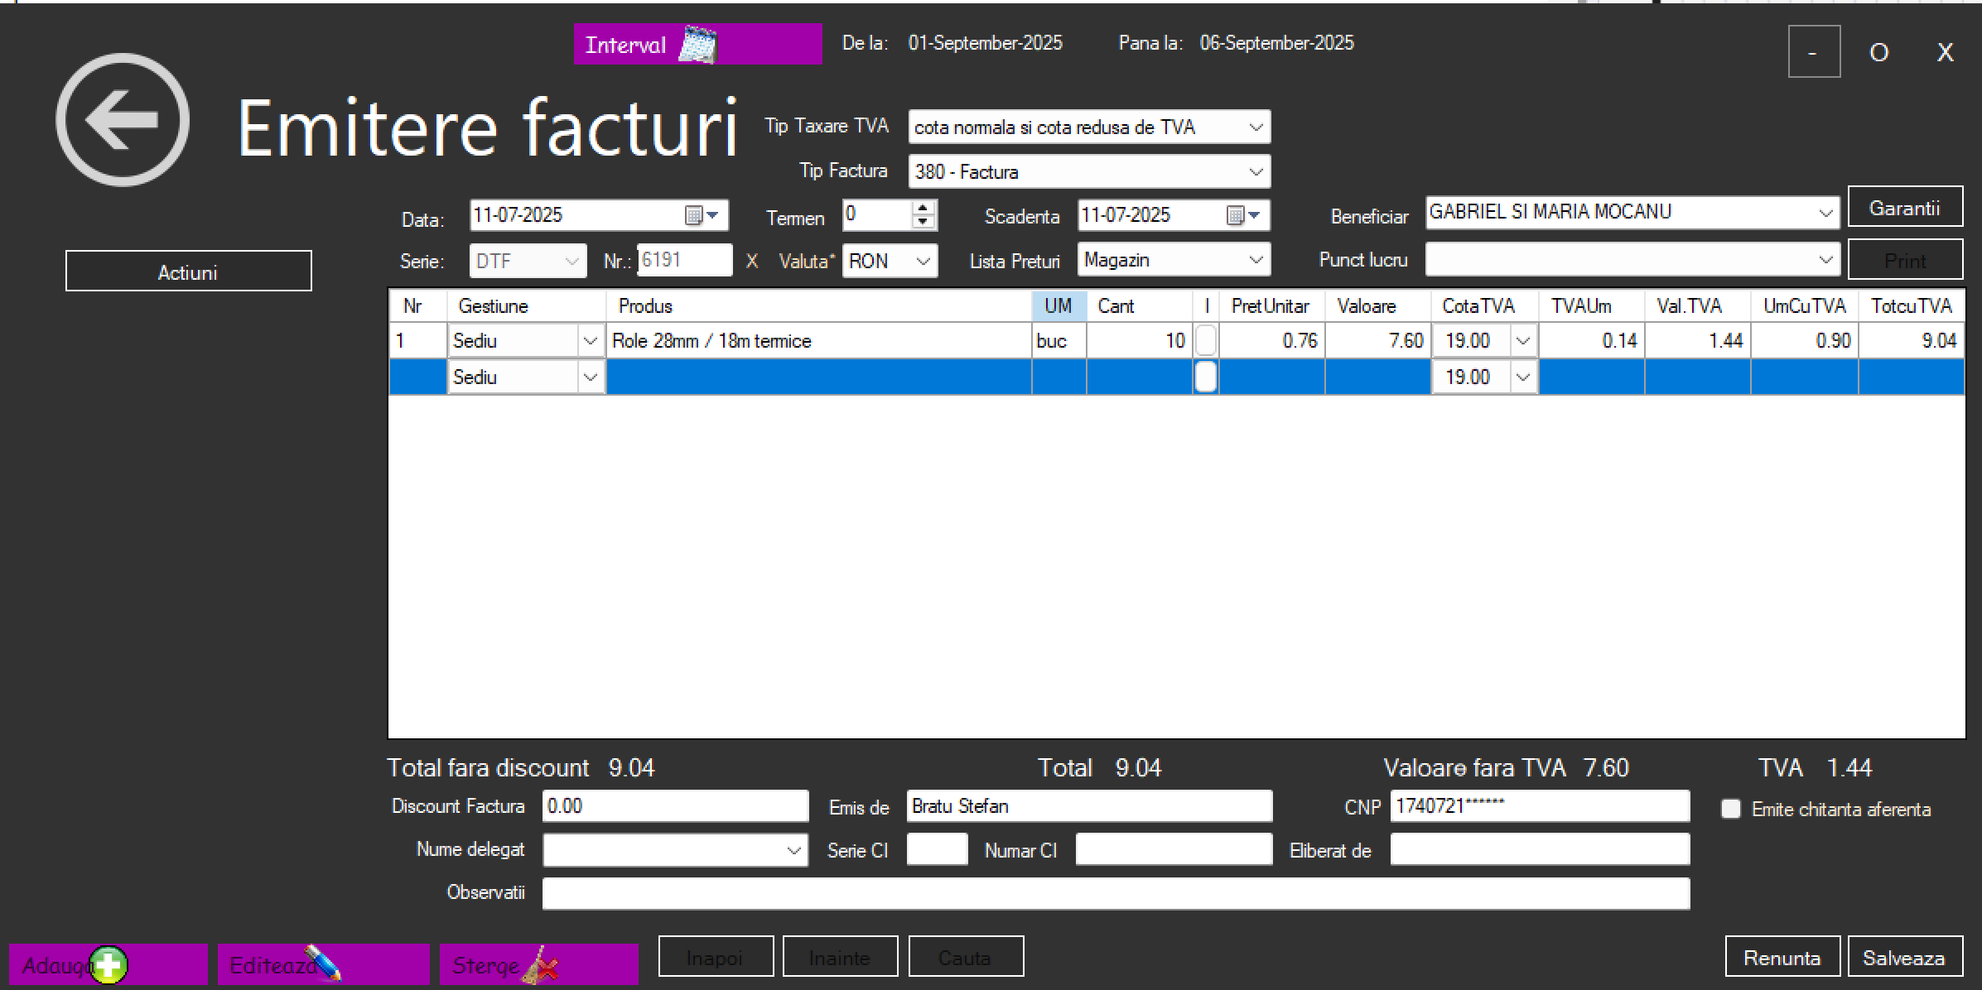
Task: Click the Adauga green plus icon
Action: (x=109, y=964)
